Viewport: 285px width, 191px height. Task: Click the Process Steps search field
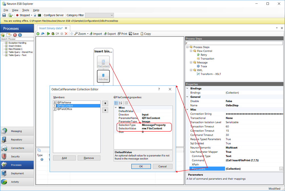point(234,43)
